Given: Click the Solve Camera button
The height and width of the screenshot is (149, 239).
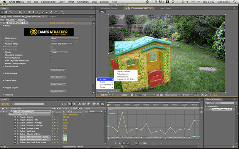Looking at the screenshot, I should (58, 77).
